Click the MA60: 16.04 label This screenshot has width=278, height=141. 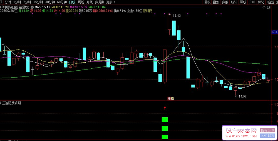(x=97, y=7)
